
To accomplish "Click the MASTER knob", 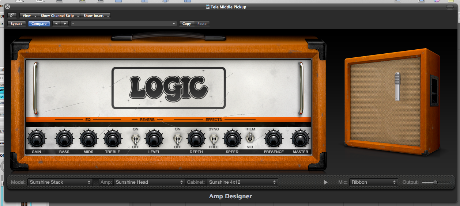I will point(300,139).
